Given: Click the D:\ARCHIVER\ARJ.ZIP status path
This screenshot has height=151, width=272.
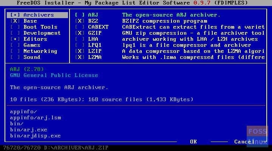Looking at the screenshot, I should pyautogui.click(x=76, y=148).
